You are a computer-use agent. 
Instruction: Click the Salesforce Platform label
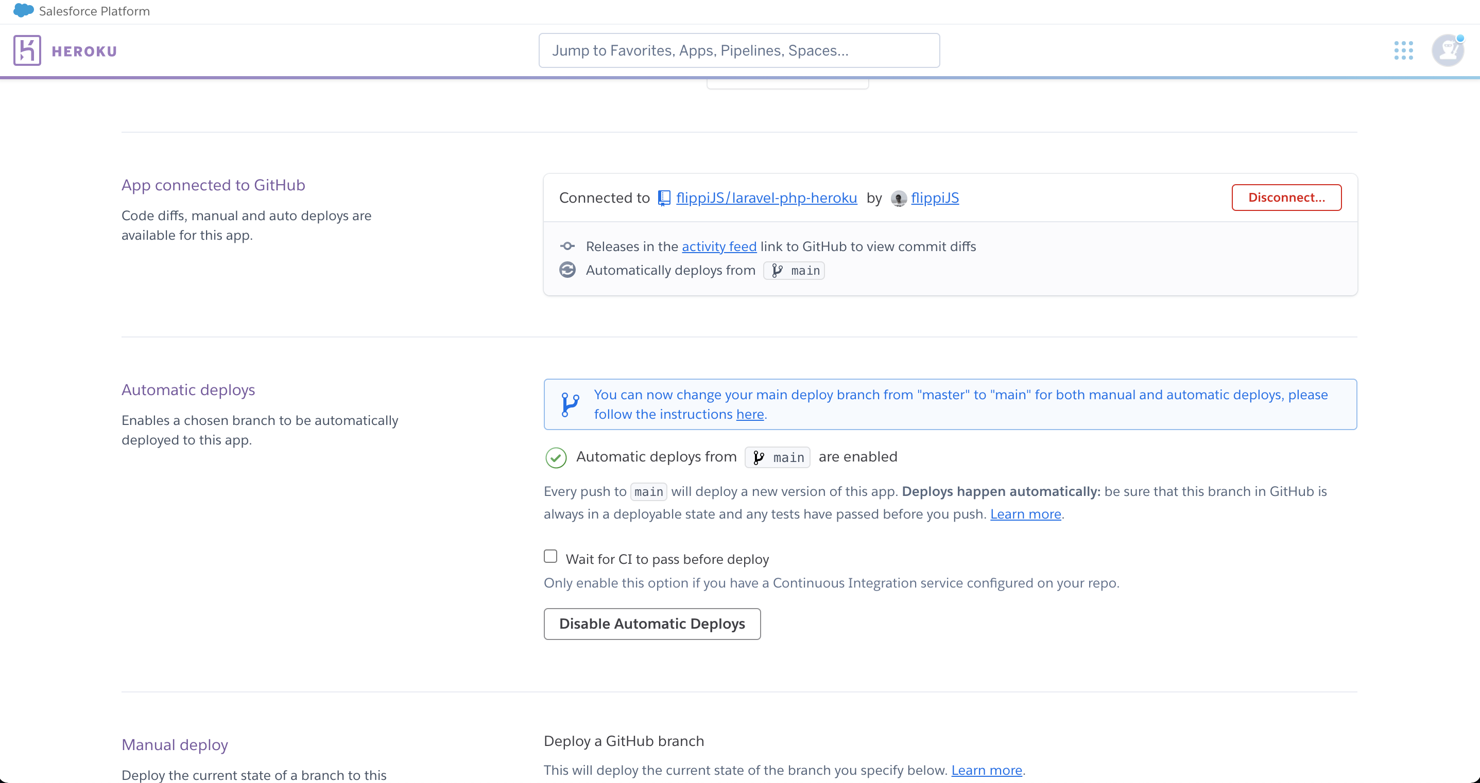pyautogui.click(x=94, y=11)
